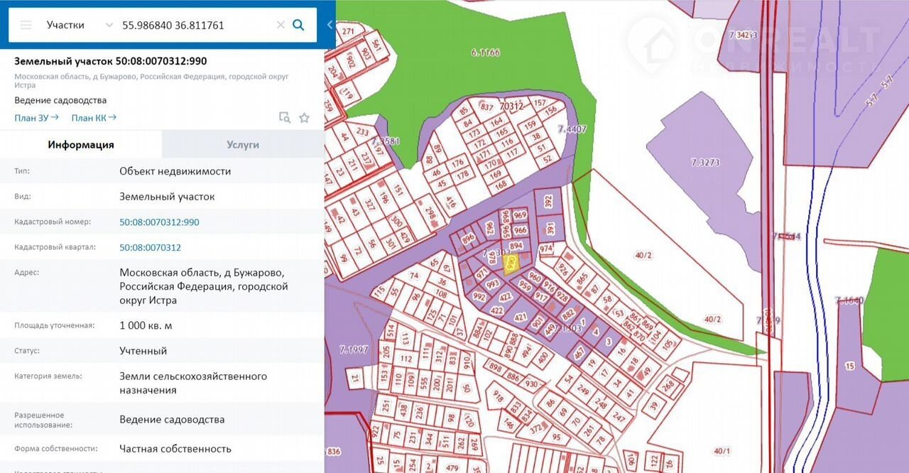Click cadastral number link 50:08:0070312:990
The height and width of the screenshot is (473, 909).
tap(159, 222)
